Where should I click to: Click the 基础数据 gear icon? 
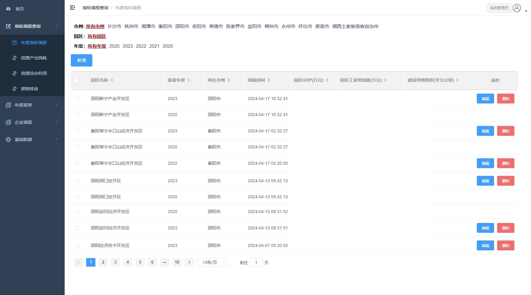point(8,139)
